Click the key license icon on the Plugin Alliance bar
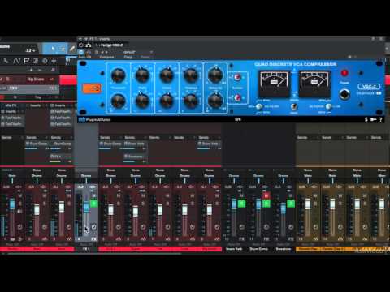The image size is (390, 292). click(x=374, y=119)
